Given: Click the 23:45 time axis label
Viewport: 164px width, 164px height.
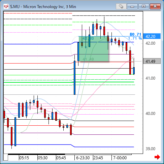Looking at the screenshot, I should [98, 158].
